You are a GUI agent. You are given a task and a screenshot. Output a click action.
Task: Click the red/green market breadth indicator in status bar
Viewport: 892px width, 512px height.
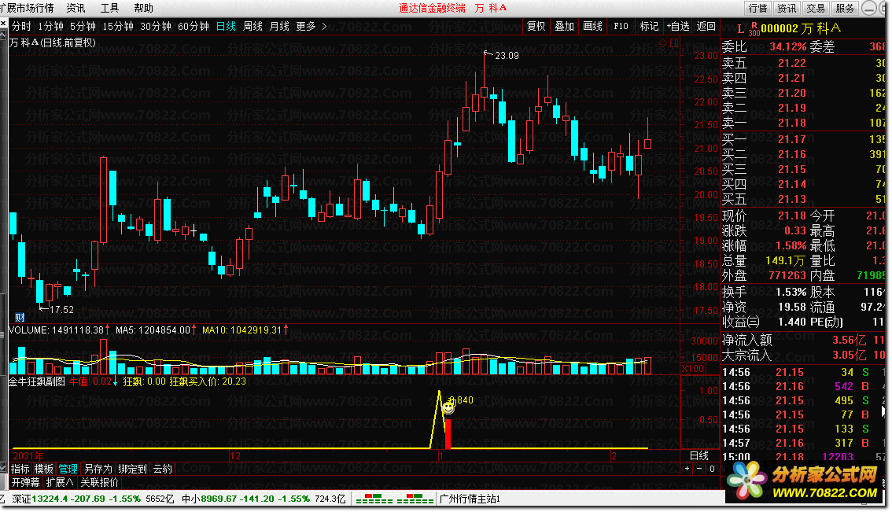394,499
